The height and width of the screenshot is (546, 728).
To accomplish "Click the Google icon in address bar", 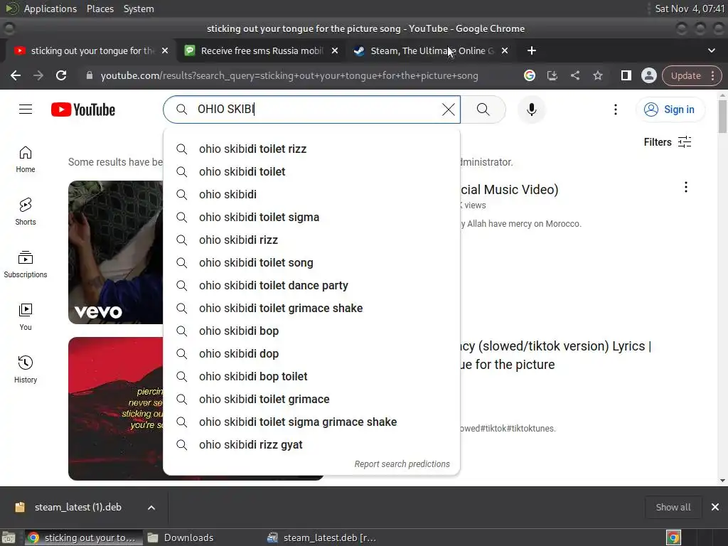I will pyautogui.click(x=529, y=75).
